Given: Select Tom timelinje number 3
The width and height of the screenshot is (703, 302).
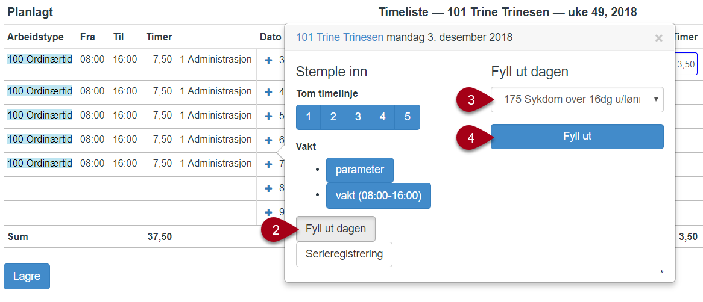Looking at the screenshot, I should [x=358, y=117].
